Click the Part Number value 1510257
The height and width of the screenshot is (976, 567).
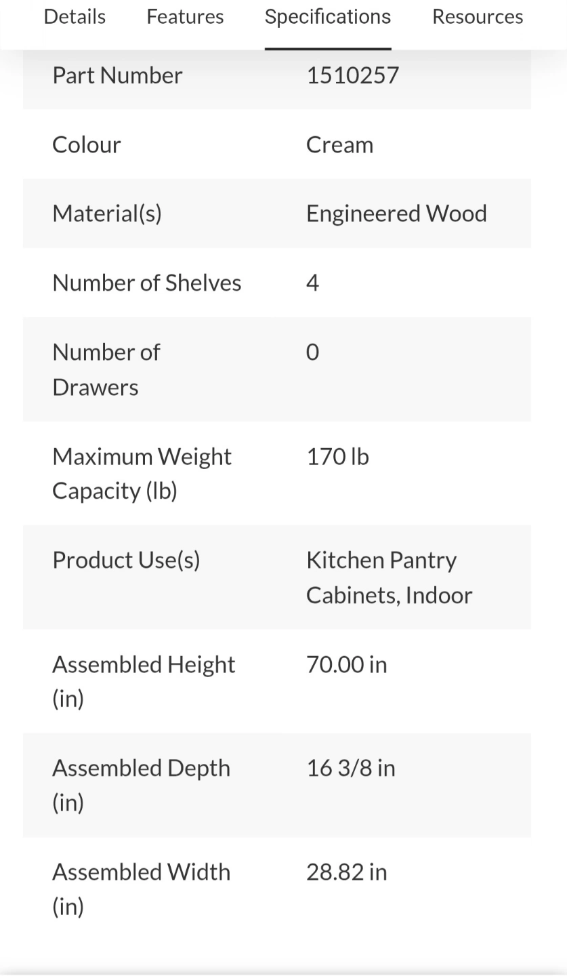pyautogui.click(x=352, y=75)
